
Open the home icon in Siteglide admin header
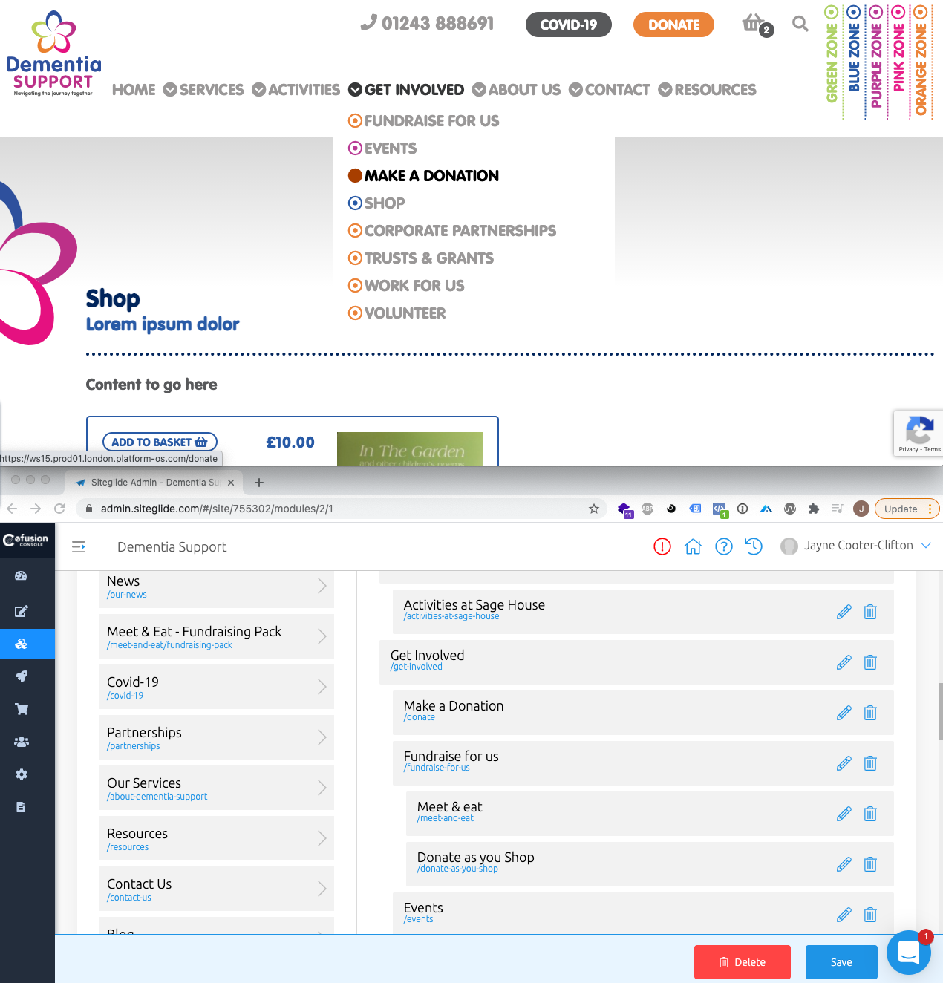tap(693, 546)
